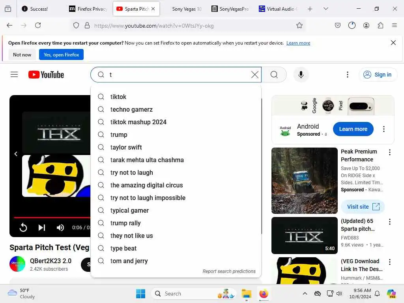
Task: Click Yes, open Firefox button
Action: (61, 54)
